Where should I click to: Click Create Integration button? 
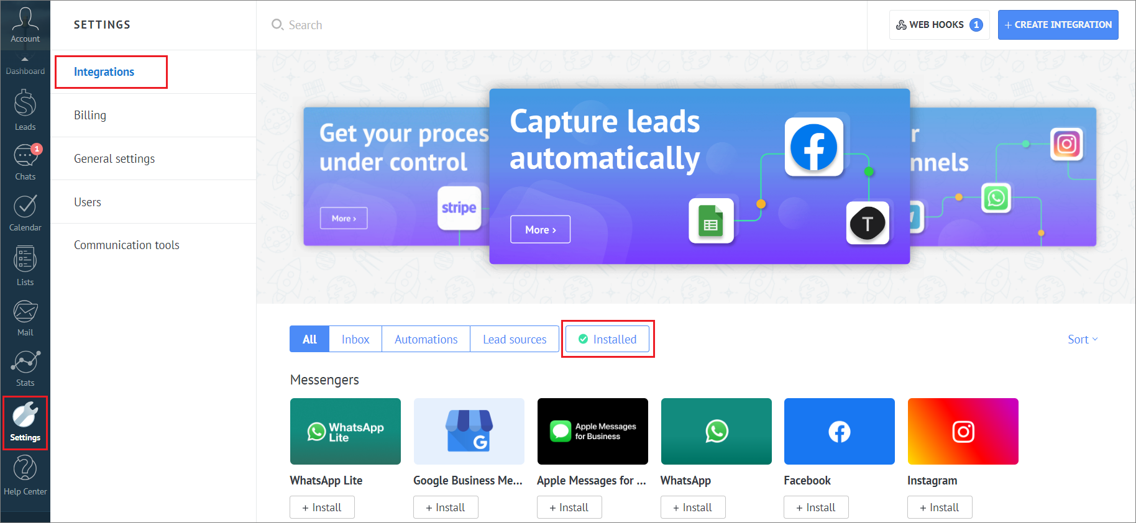pos(1058,25)
